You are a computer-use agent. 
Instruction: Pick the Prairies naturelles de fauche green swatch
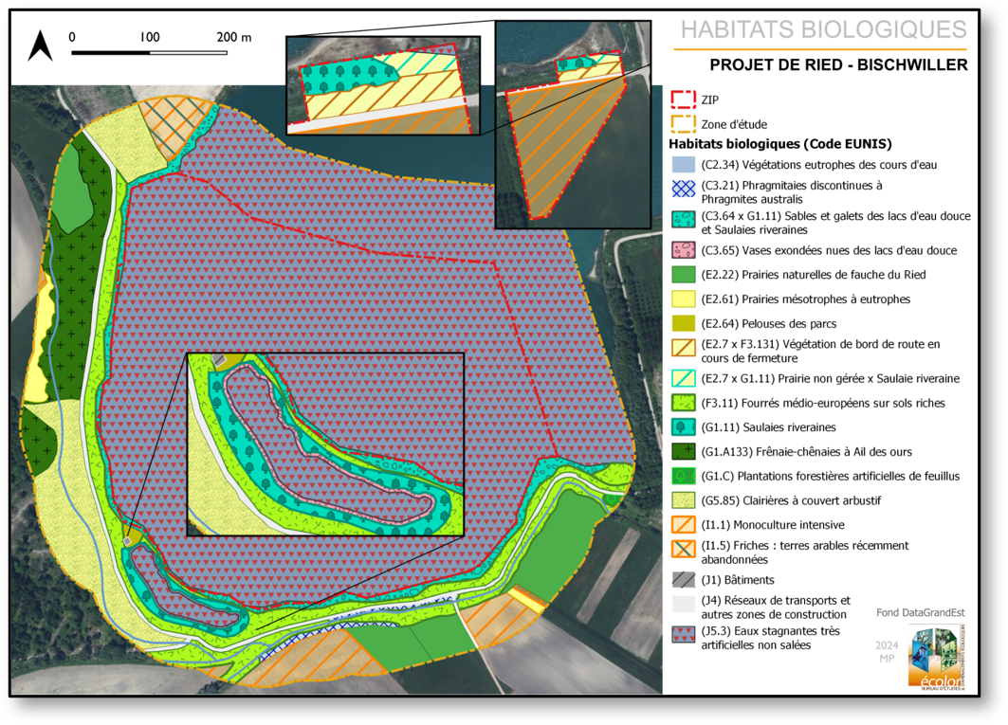click(684, 275)
